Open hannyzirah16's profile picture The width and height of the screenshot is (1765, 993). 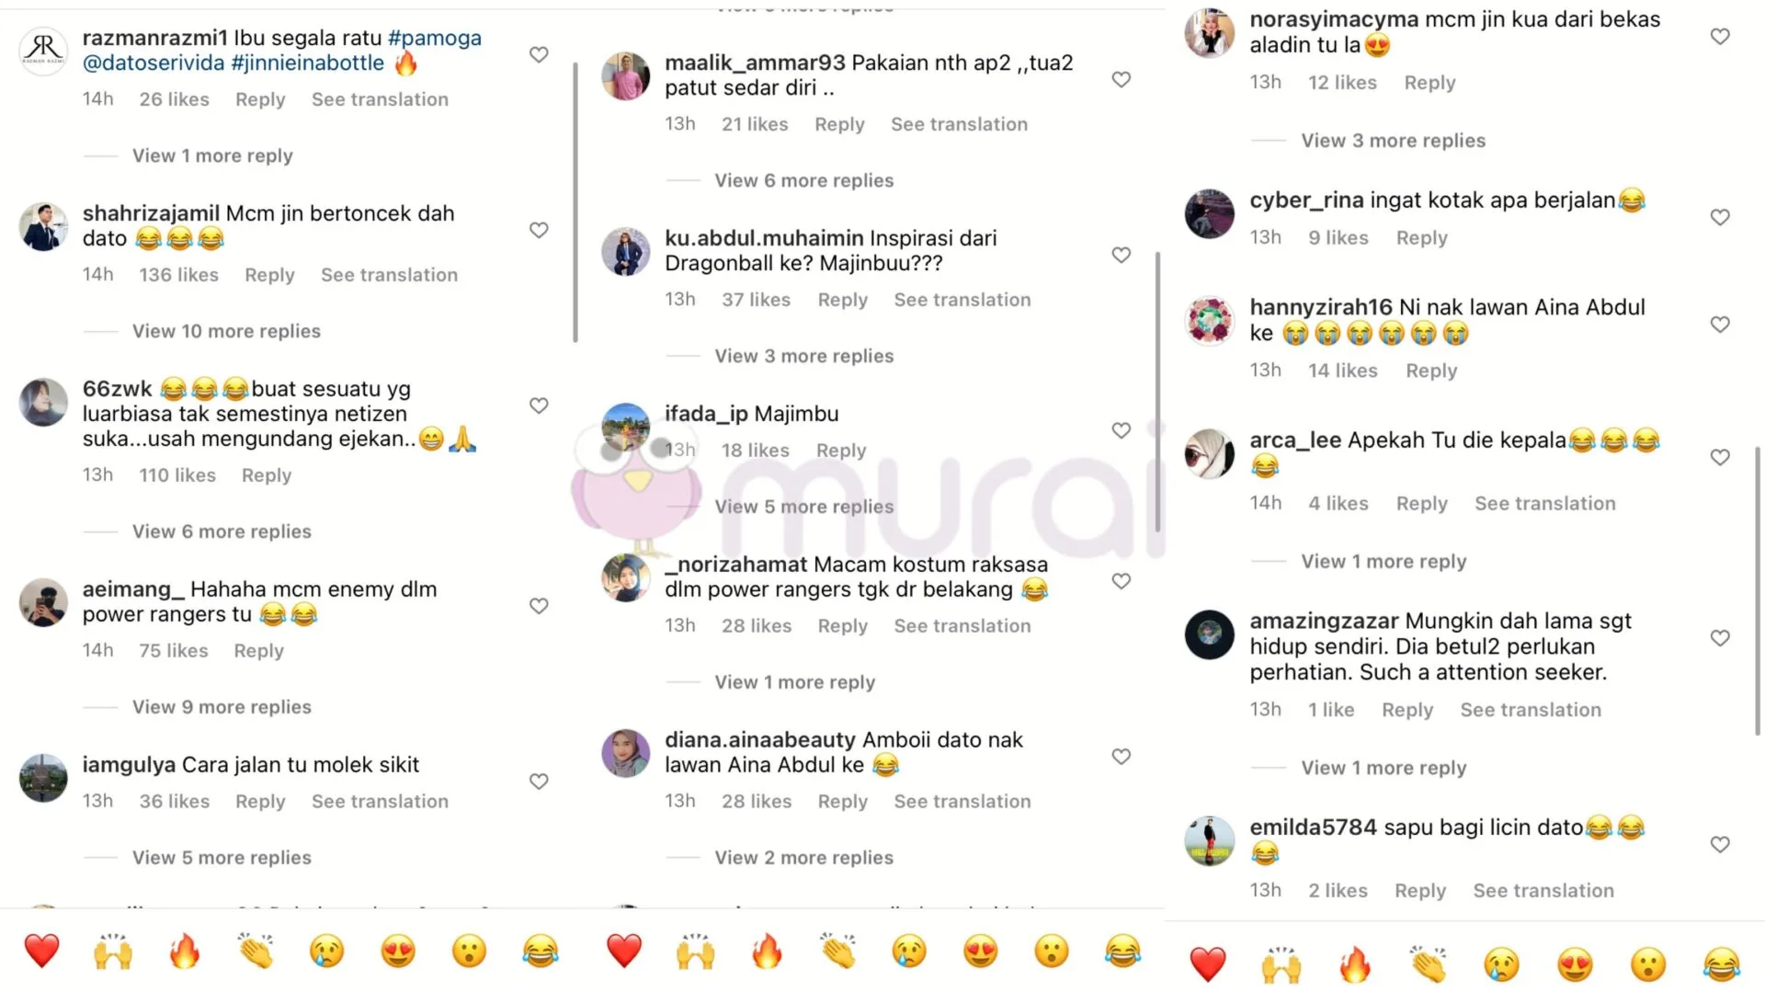(1209, 321)
